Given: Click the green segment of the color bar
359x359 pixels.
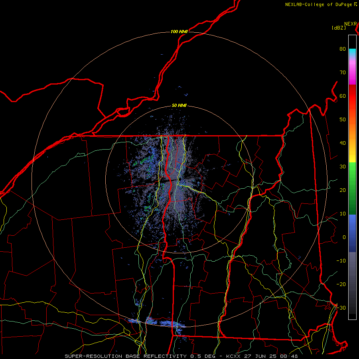Looking at the screenshot, I should [352, 188].
